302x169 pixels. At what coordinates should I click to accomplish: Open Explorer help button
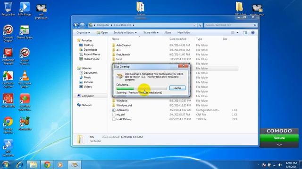(x=253, y=32)
